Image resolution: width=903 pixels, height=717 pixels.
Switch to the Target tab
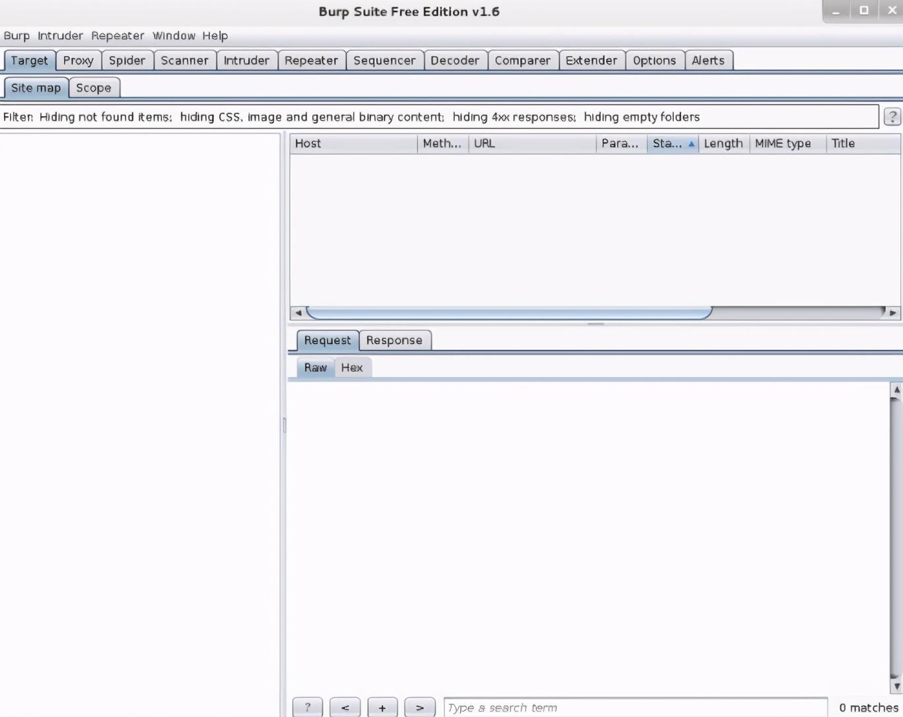[x=30, y=61]
